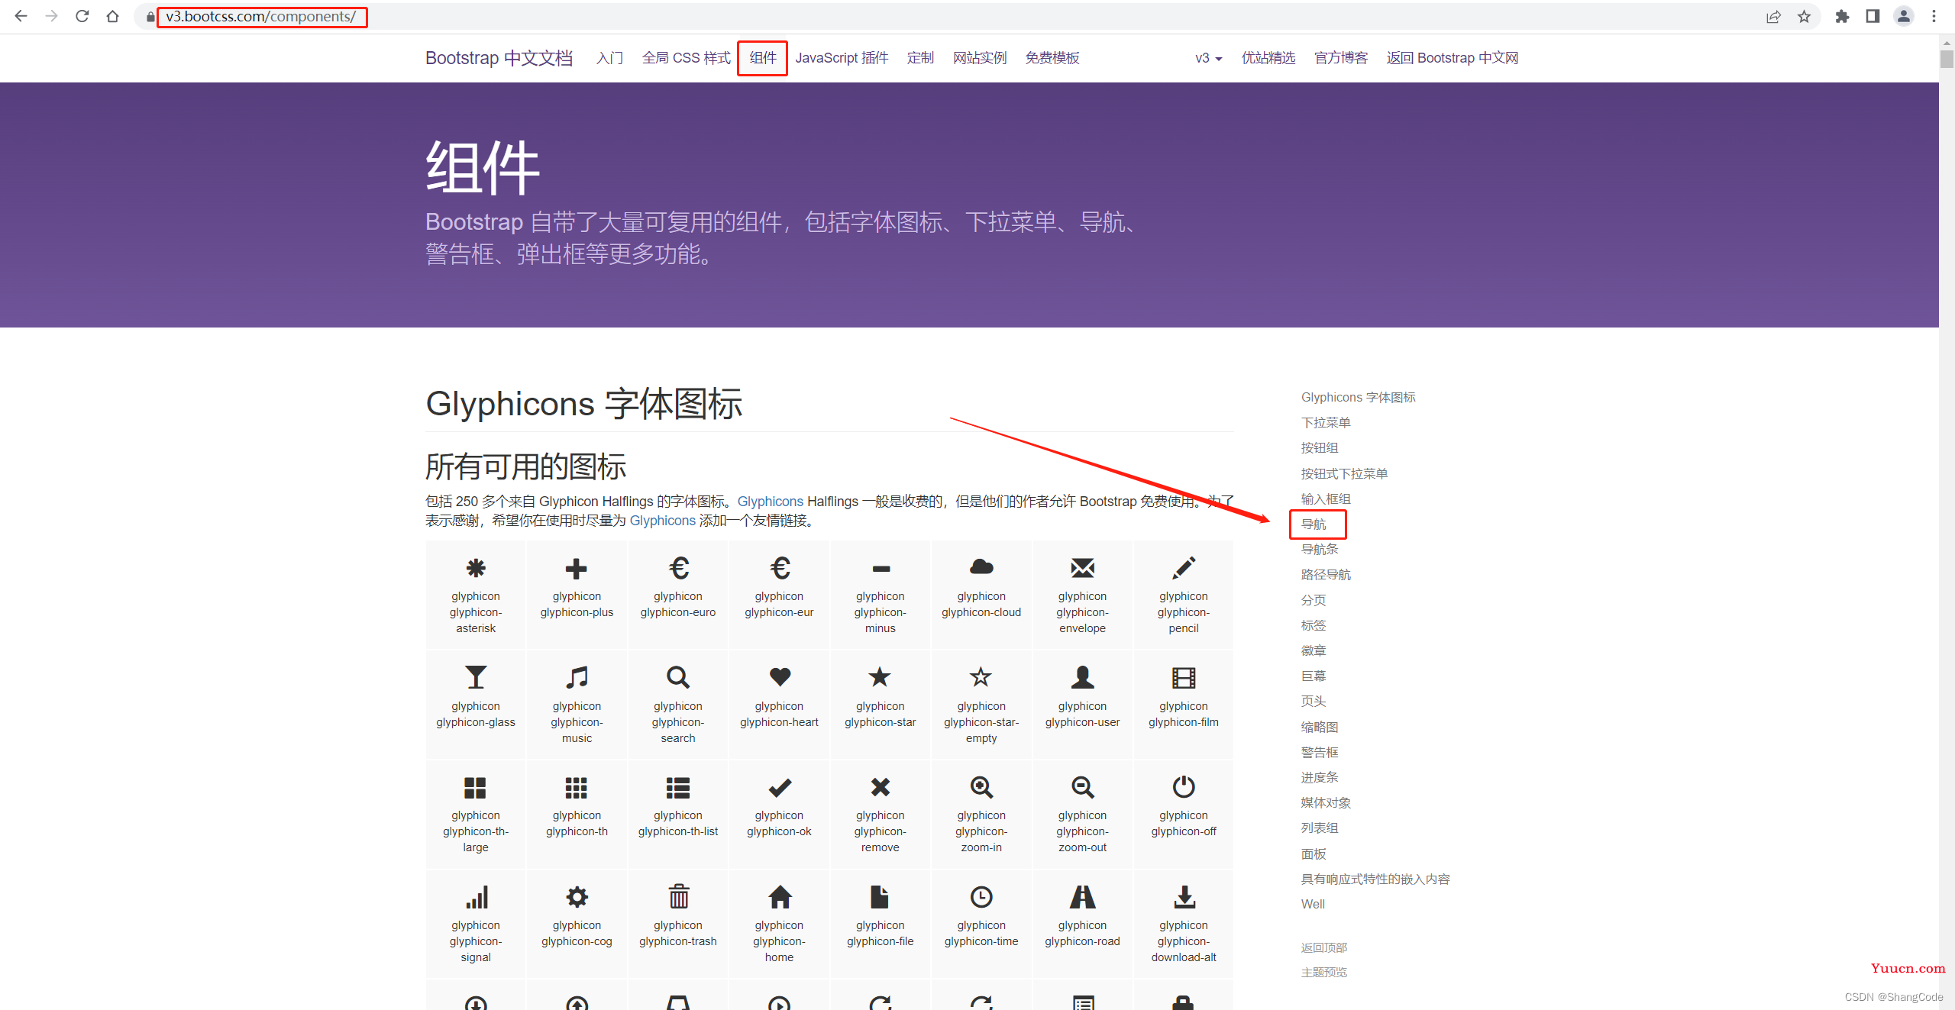The height and width of the screenshot is (1010, 1955).
Task: Reload the page with browser refresh button
Action: (x=82, y=16)
